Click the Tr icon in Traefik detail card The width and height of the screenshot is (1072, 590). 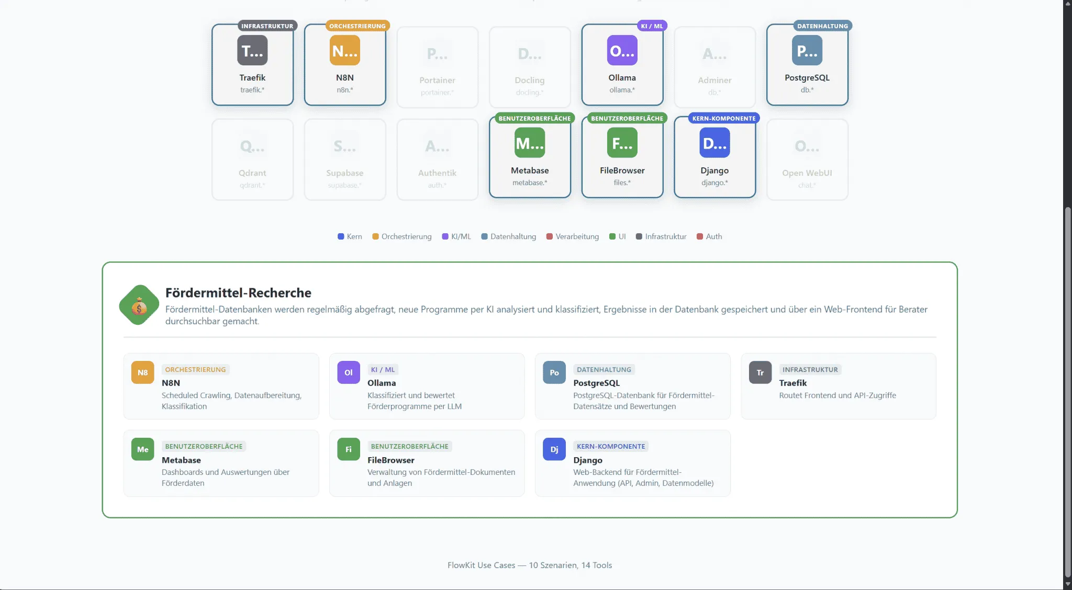(760, 372)
